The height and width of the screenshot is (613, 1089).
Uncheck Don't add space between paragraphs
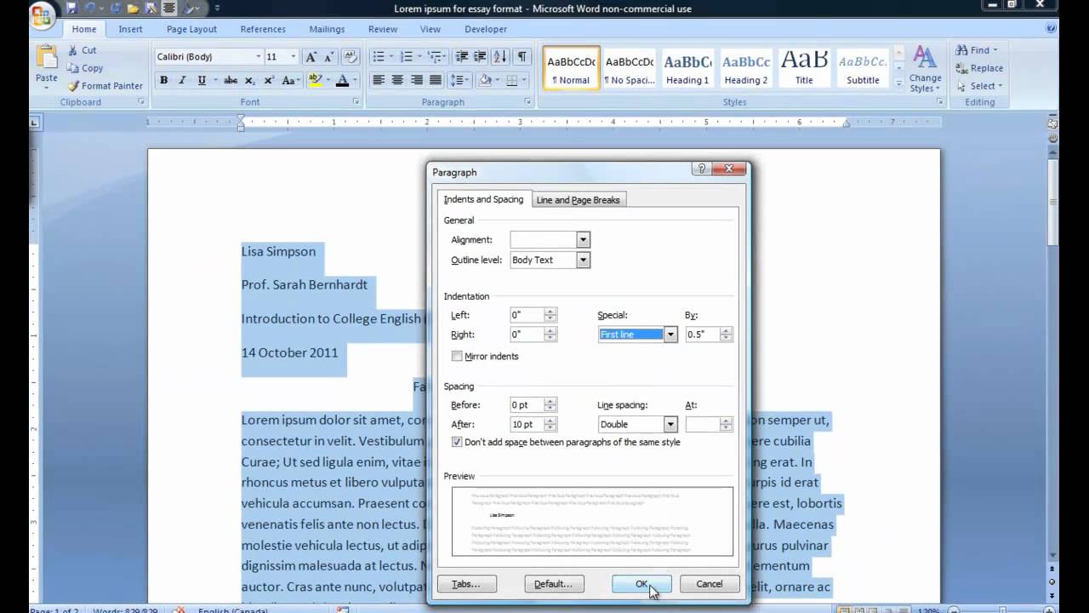pos(457,442)
